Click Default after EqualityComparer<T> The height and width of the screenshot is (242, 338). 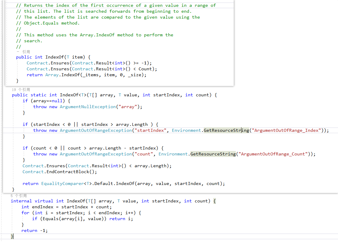(104, 183)
